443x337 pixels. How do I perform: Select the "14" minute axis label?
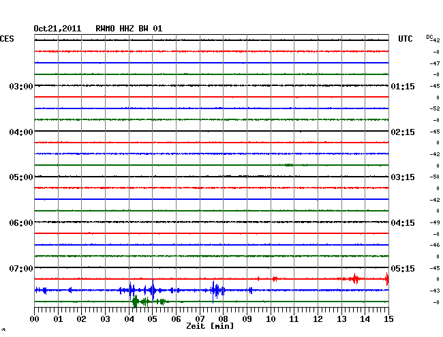pyautogui.click(x=365, y=319)
